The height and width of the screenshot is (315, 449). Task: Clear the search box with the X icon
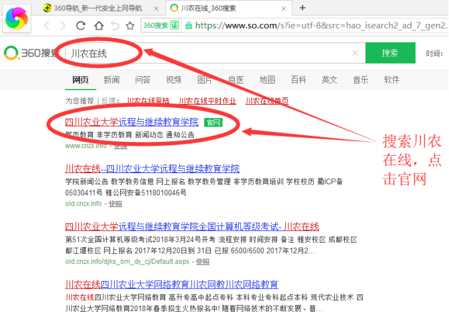tap(355, 52)
